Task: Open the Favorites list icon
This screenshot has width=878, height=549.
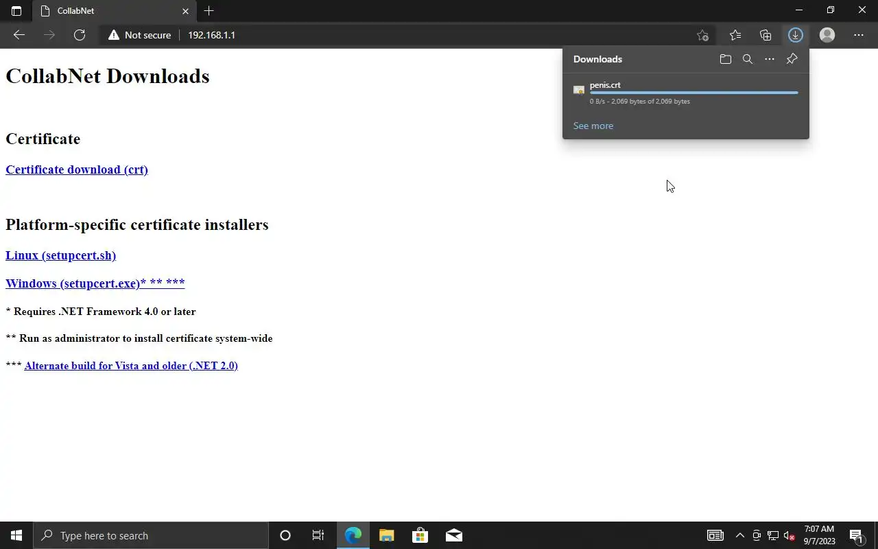Action: [735, 35]
